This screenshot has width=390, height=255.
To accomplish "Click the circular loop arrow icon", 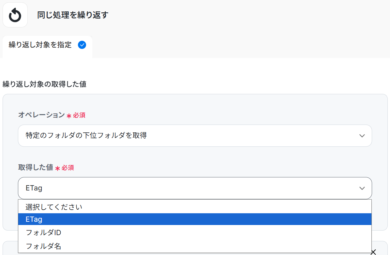I will 15,15.
